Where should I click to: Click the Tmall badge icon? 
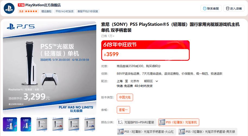21,5
